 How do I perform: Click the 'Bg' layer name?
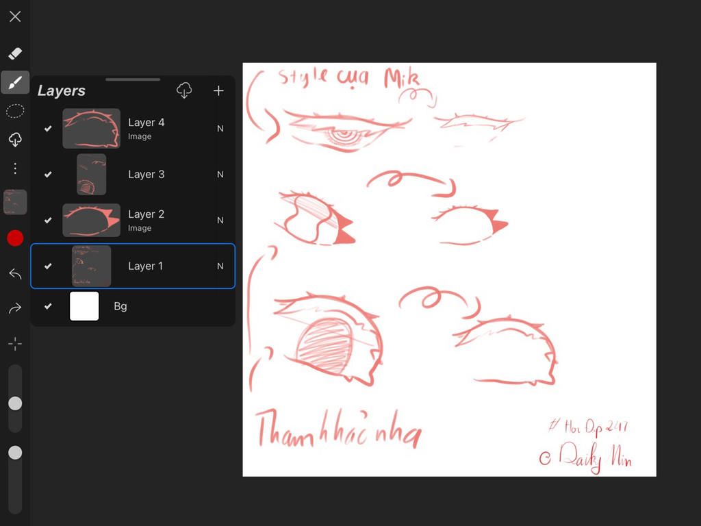pos(120,306)
